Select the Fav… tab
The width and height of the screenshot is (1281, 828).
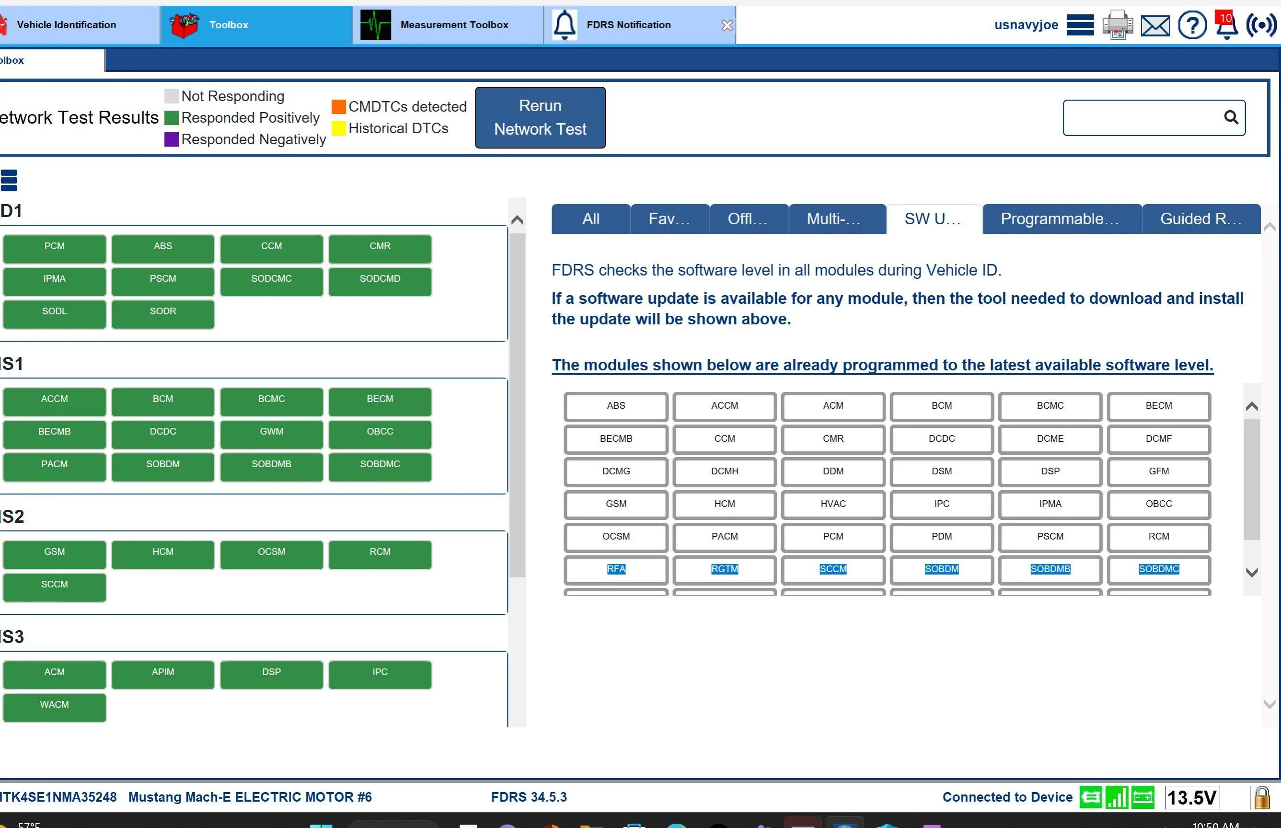669,219
